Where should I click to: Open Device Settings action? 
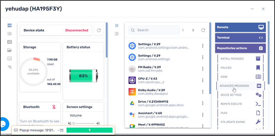click(241, 95)
